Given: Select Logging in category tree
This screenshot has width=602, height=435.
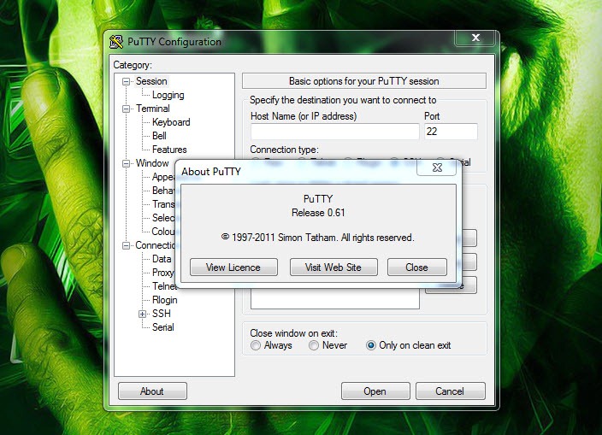Looking at the screenshot, I should 168,95.
